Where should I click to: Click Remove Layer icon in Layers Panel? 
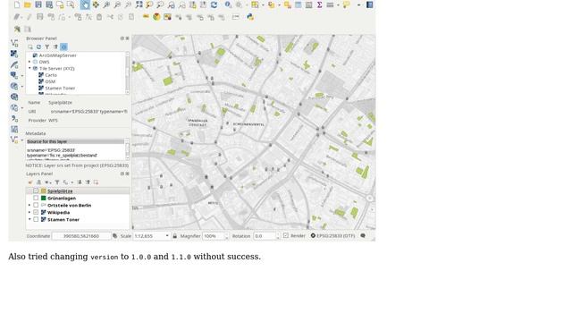(x=96, y=182)
